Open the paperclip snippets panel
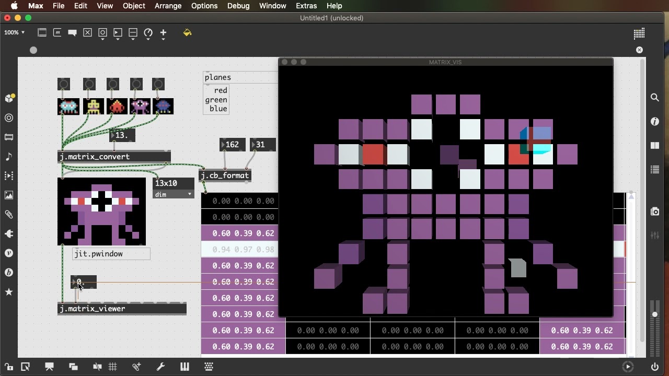 (9, 215)
